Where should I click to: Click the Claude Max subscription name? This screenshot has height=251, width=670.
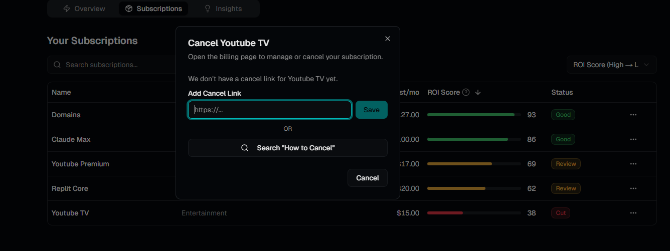pyautogui.click(x=71, y=139)
